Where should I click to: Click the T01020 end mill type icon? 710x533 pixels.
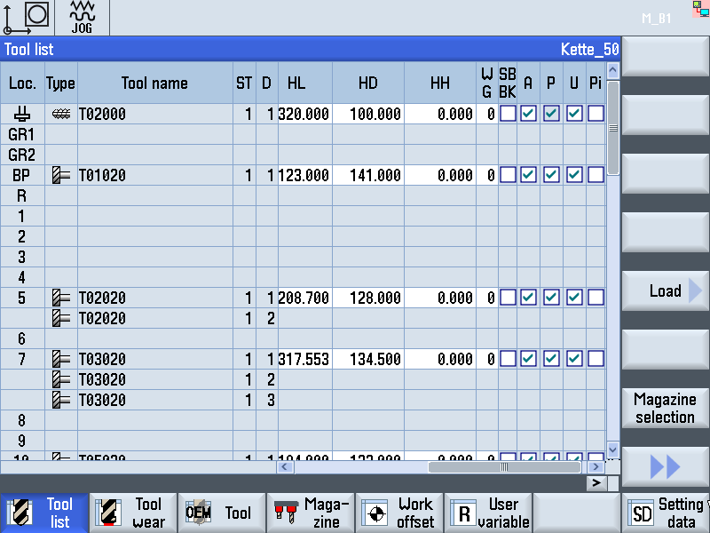pyautogui.click(x=61, y=176)
